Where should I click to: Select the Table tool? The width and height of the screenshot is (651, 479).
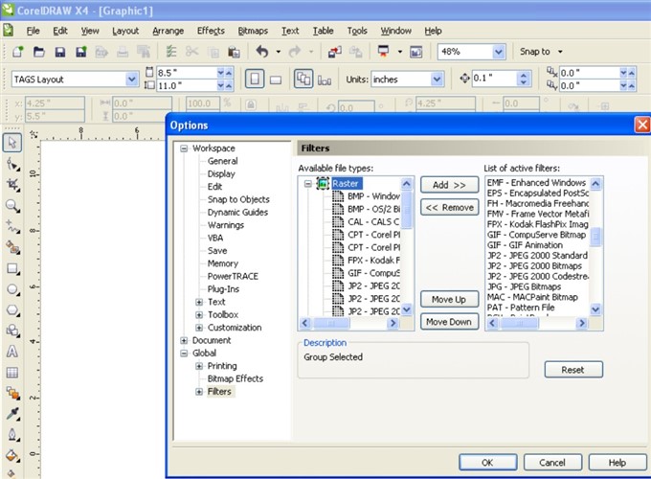coord(12,373)
